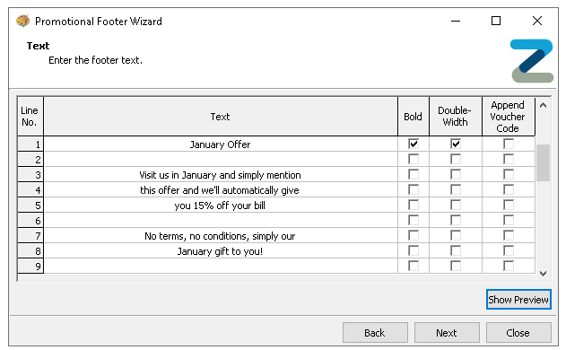Enable Bold for line 5 text

414,206
